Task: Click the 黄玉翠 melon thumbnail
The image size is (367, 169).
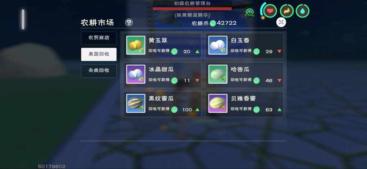Action: pos(136,45)
